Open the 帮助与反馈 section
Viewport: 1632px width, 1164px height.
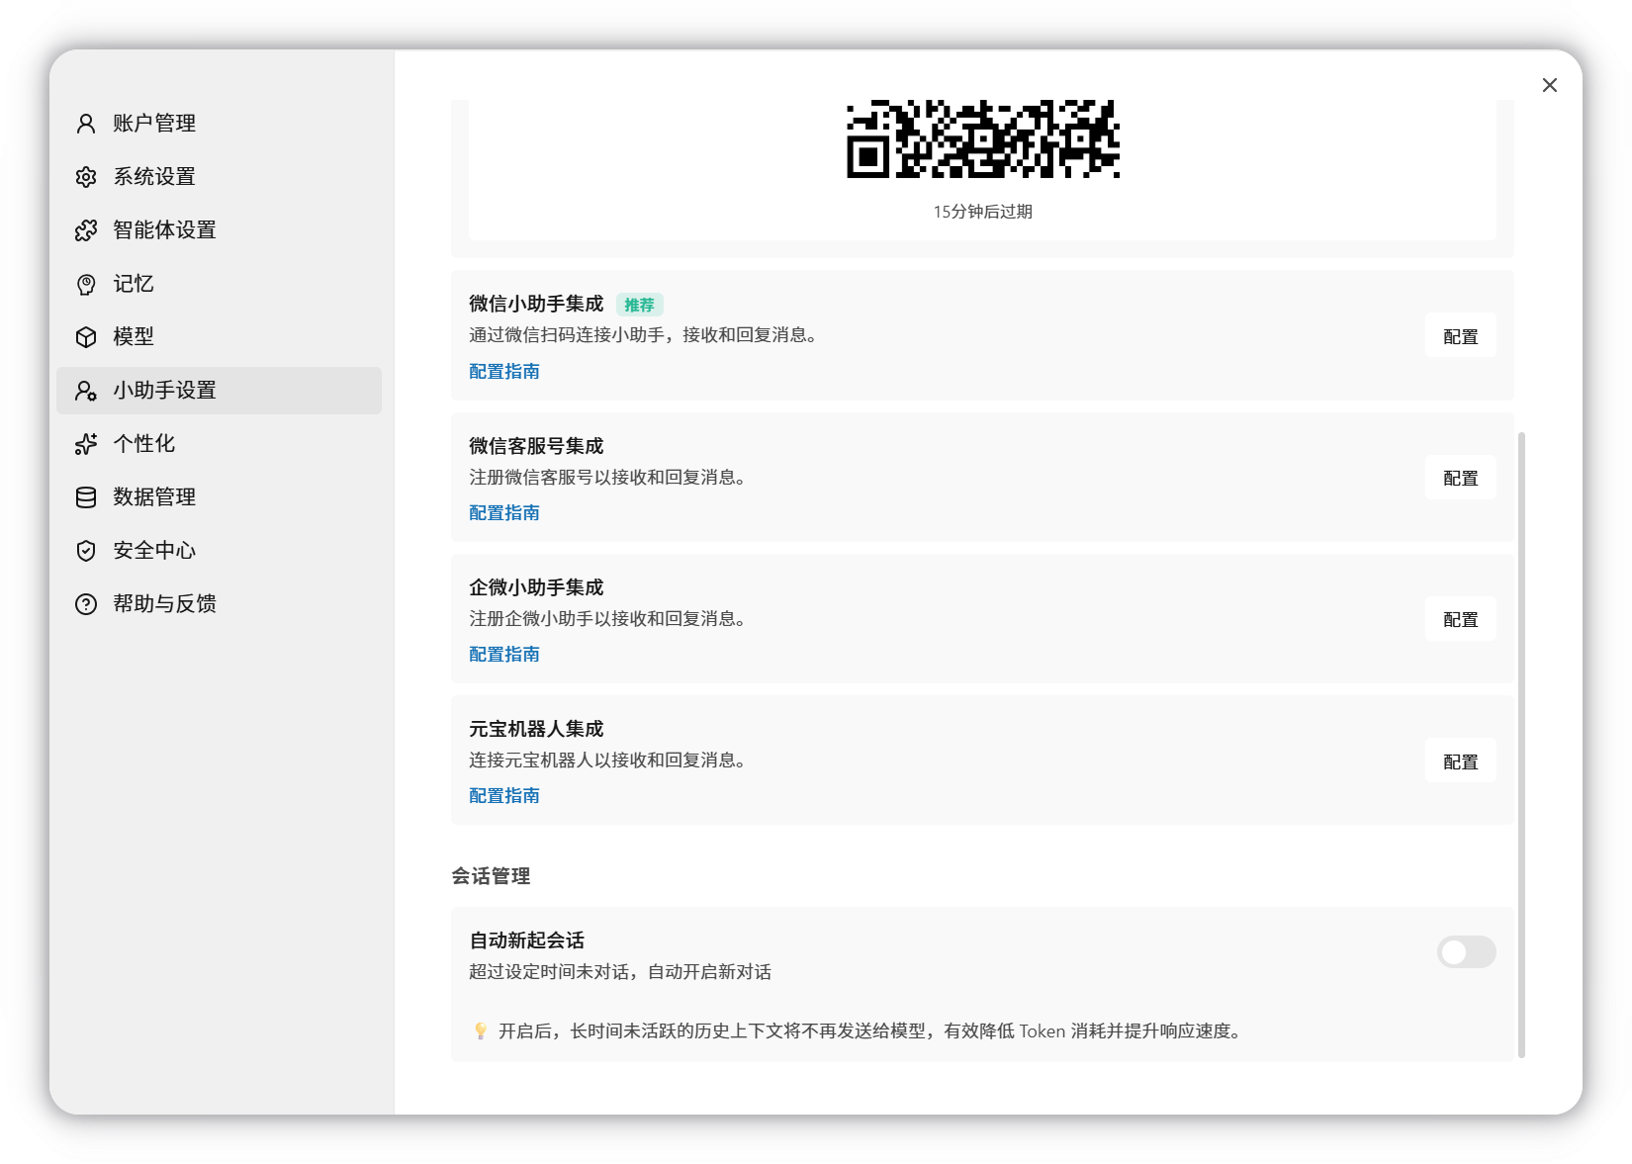(219, 604)
